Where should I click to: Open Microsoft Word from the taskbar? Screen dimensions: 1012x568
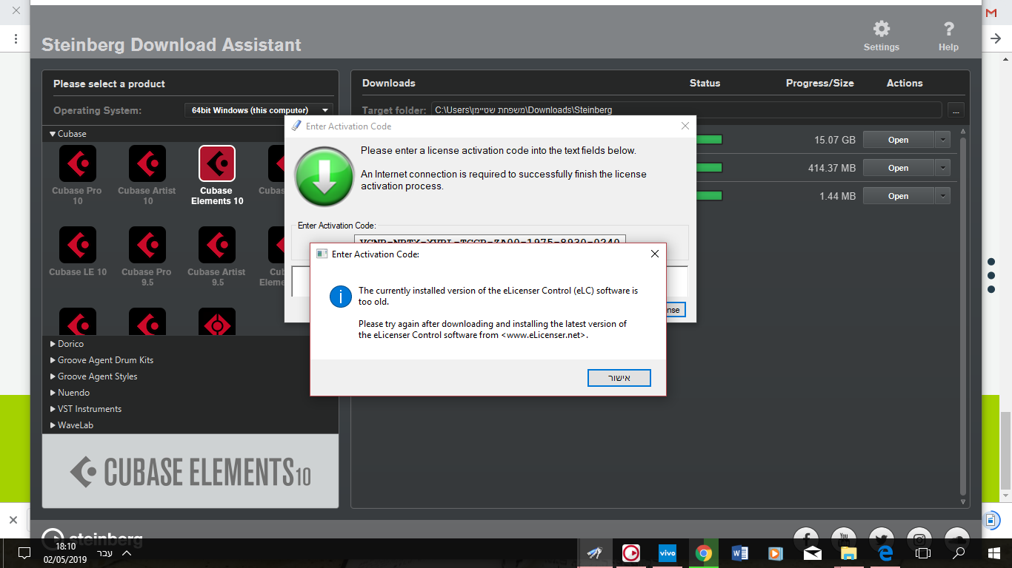(739, 553)
